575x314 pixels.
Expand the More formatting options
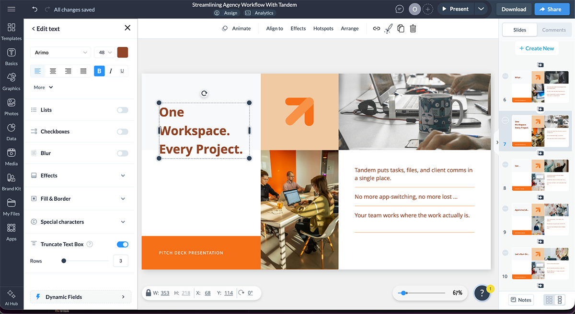point(44,87)
